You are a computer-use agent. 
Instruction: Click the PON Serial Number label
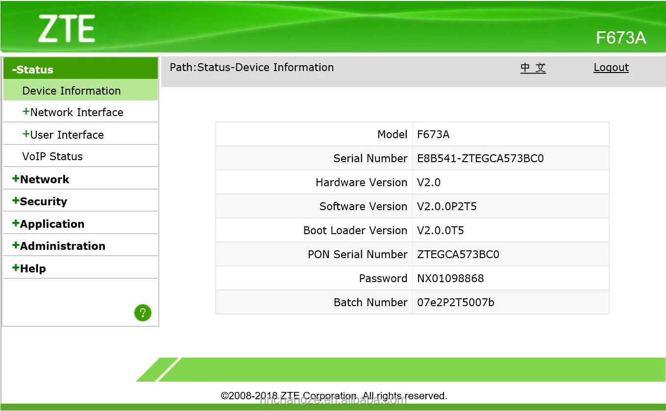(x=358, y=254)
